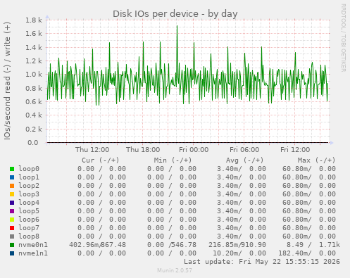
Task: Click the Cur (-/+) column header
Action: pyautogui.click(x=101, y=160)
